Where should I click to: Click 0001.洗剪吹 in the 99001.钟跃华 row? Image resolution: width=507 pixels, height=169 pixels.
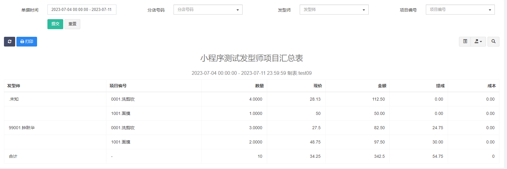pos(123,128)
